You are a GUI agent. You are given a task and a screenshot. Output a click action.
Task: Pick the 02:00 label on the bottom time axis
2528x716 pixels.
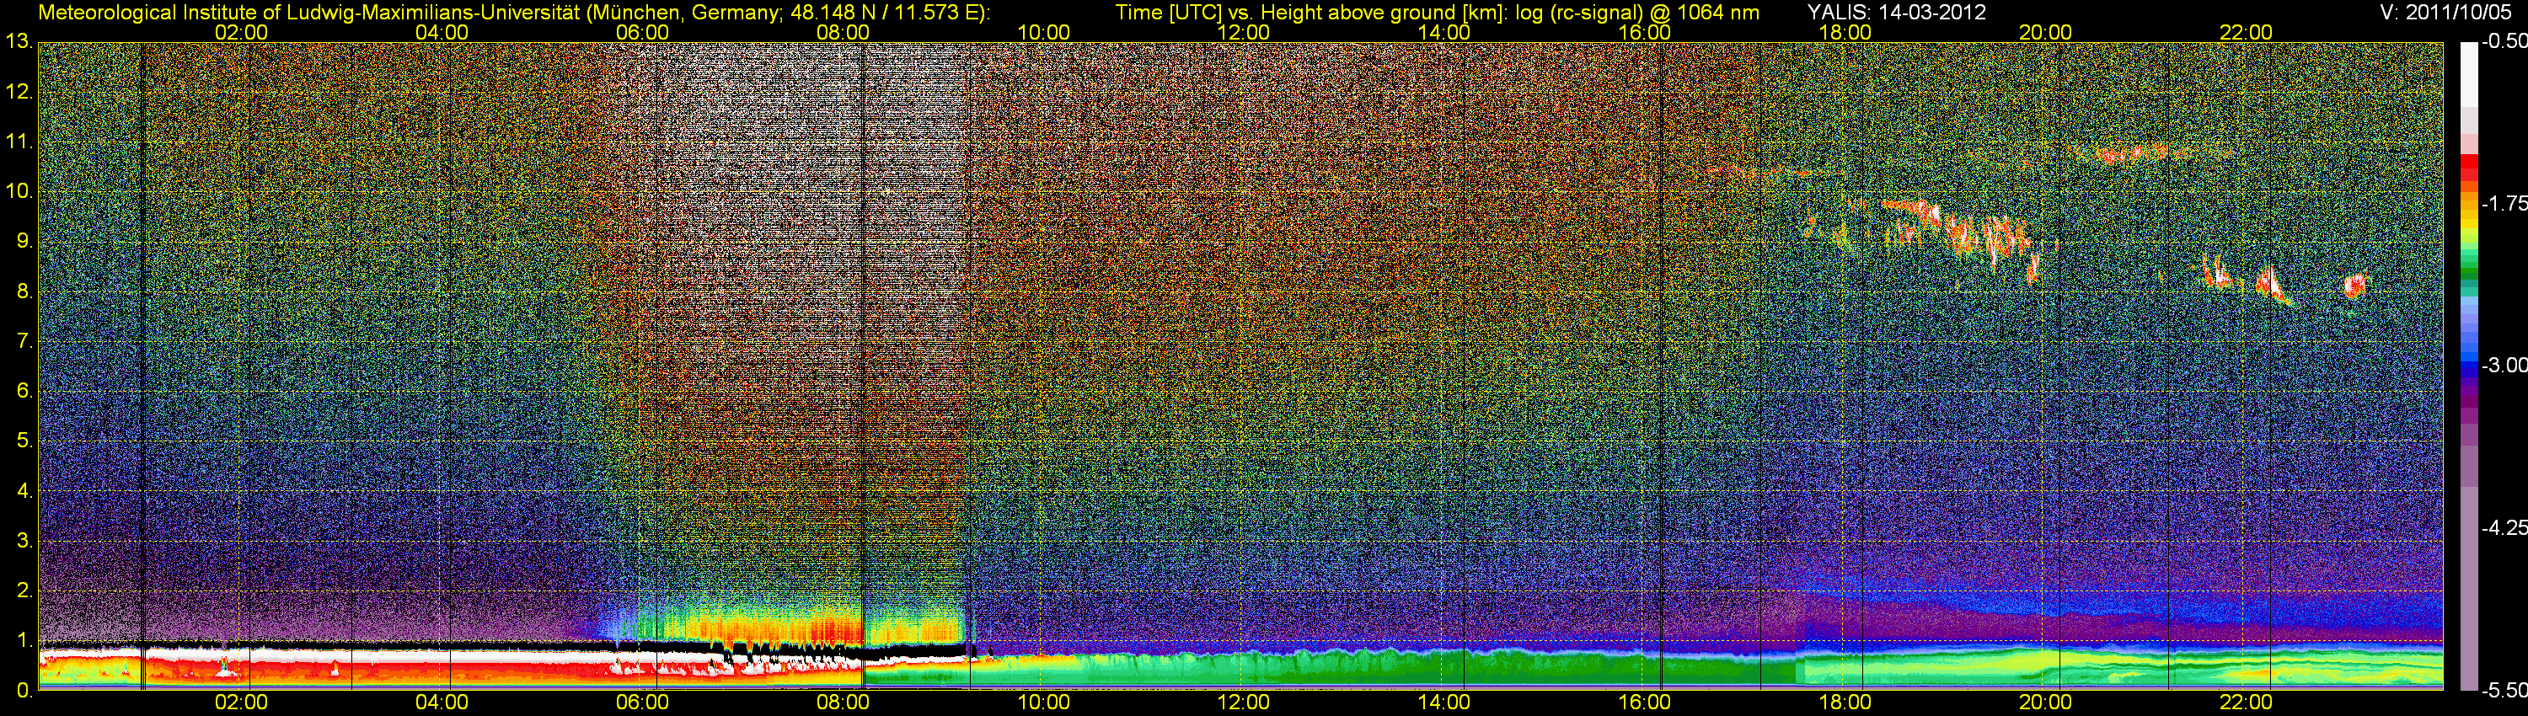241,703
